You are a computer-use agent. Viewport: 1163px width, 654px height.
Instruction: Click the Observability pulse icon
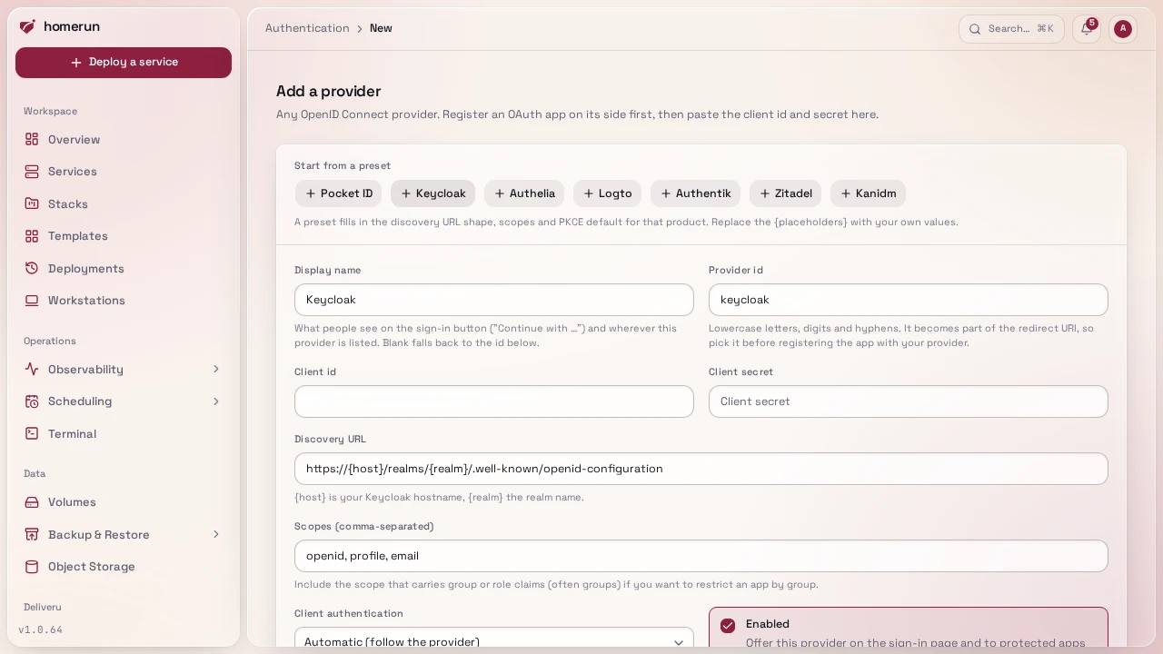pyautogui.click(x=32, y=369)
